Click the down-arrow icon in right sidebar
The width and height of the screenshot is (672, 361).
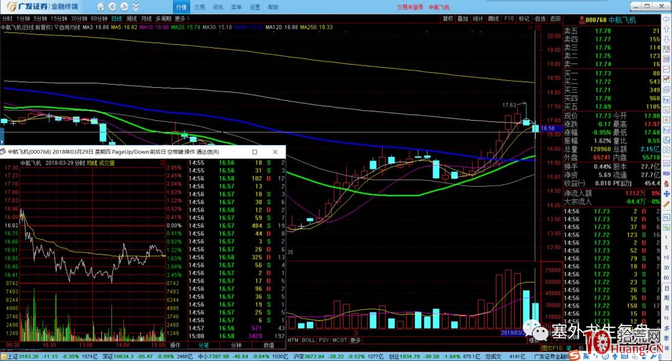[666, 39]
